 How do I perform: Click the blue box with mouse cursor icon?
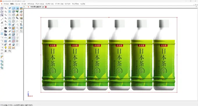coord(17,8)
